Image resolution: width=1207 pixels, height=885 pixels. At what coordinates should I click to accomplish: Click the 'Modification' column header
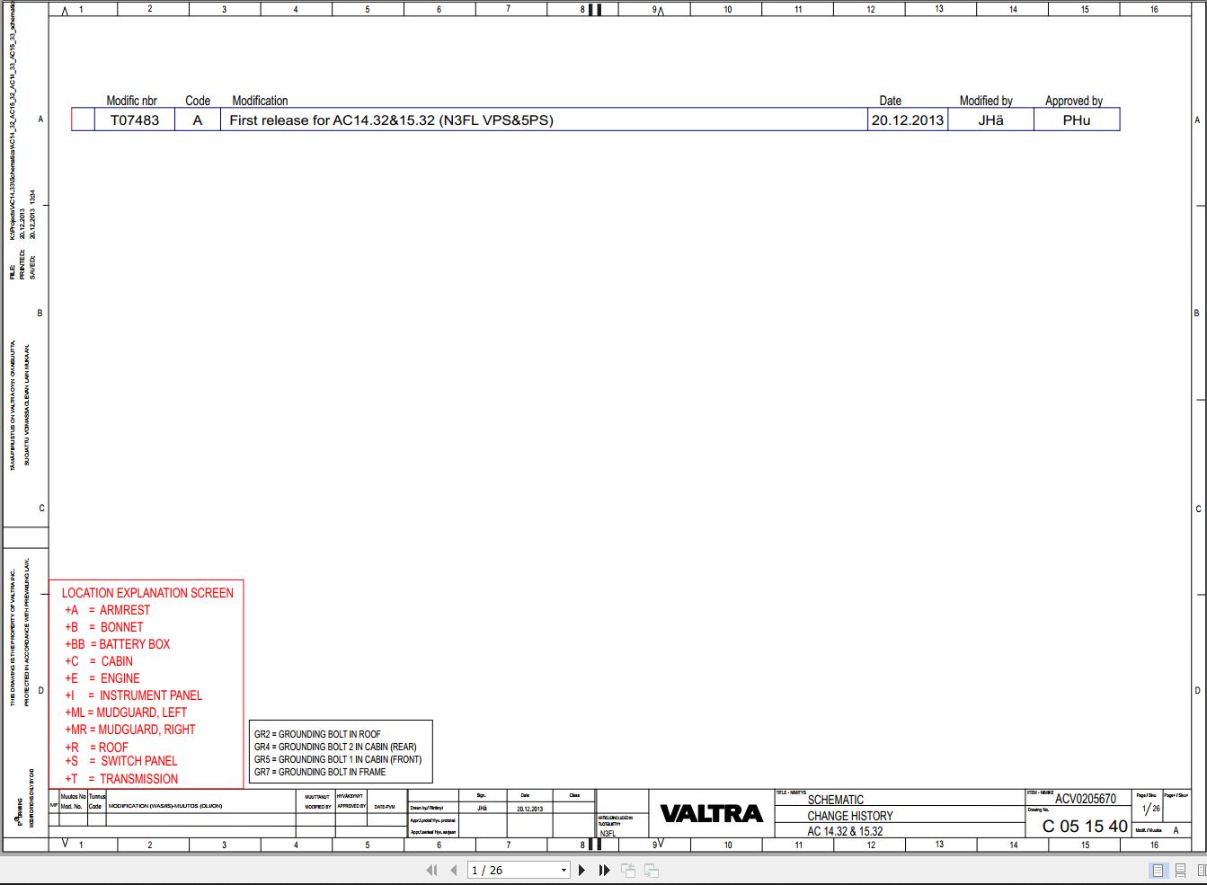tap(260, 101)
